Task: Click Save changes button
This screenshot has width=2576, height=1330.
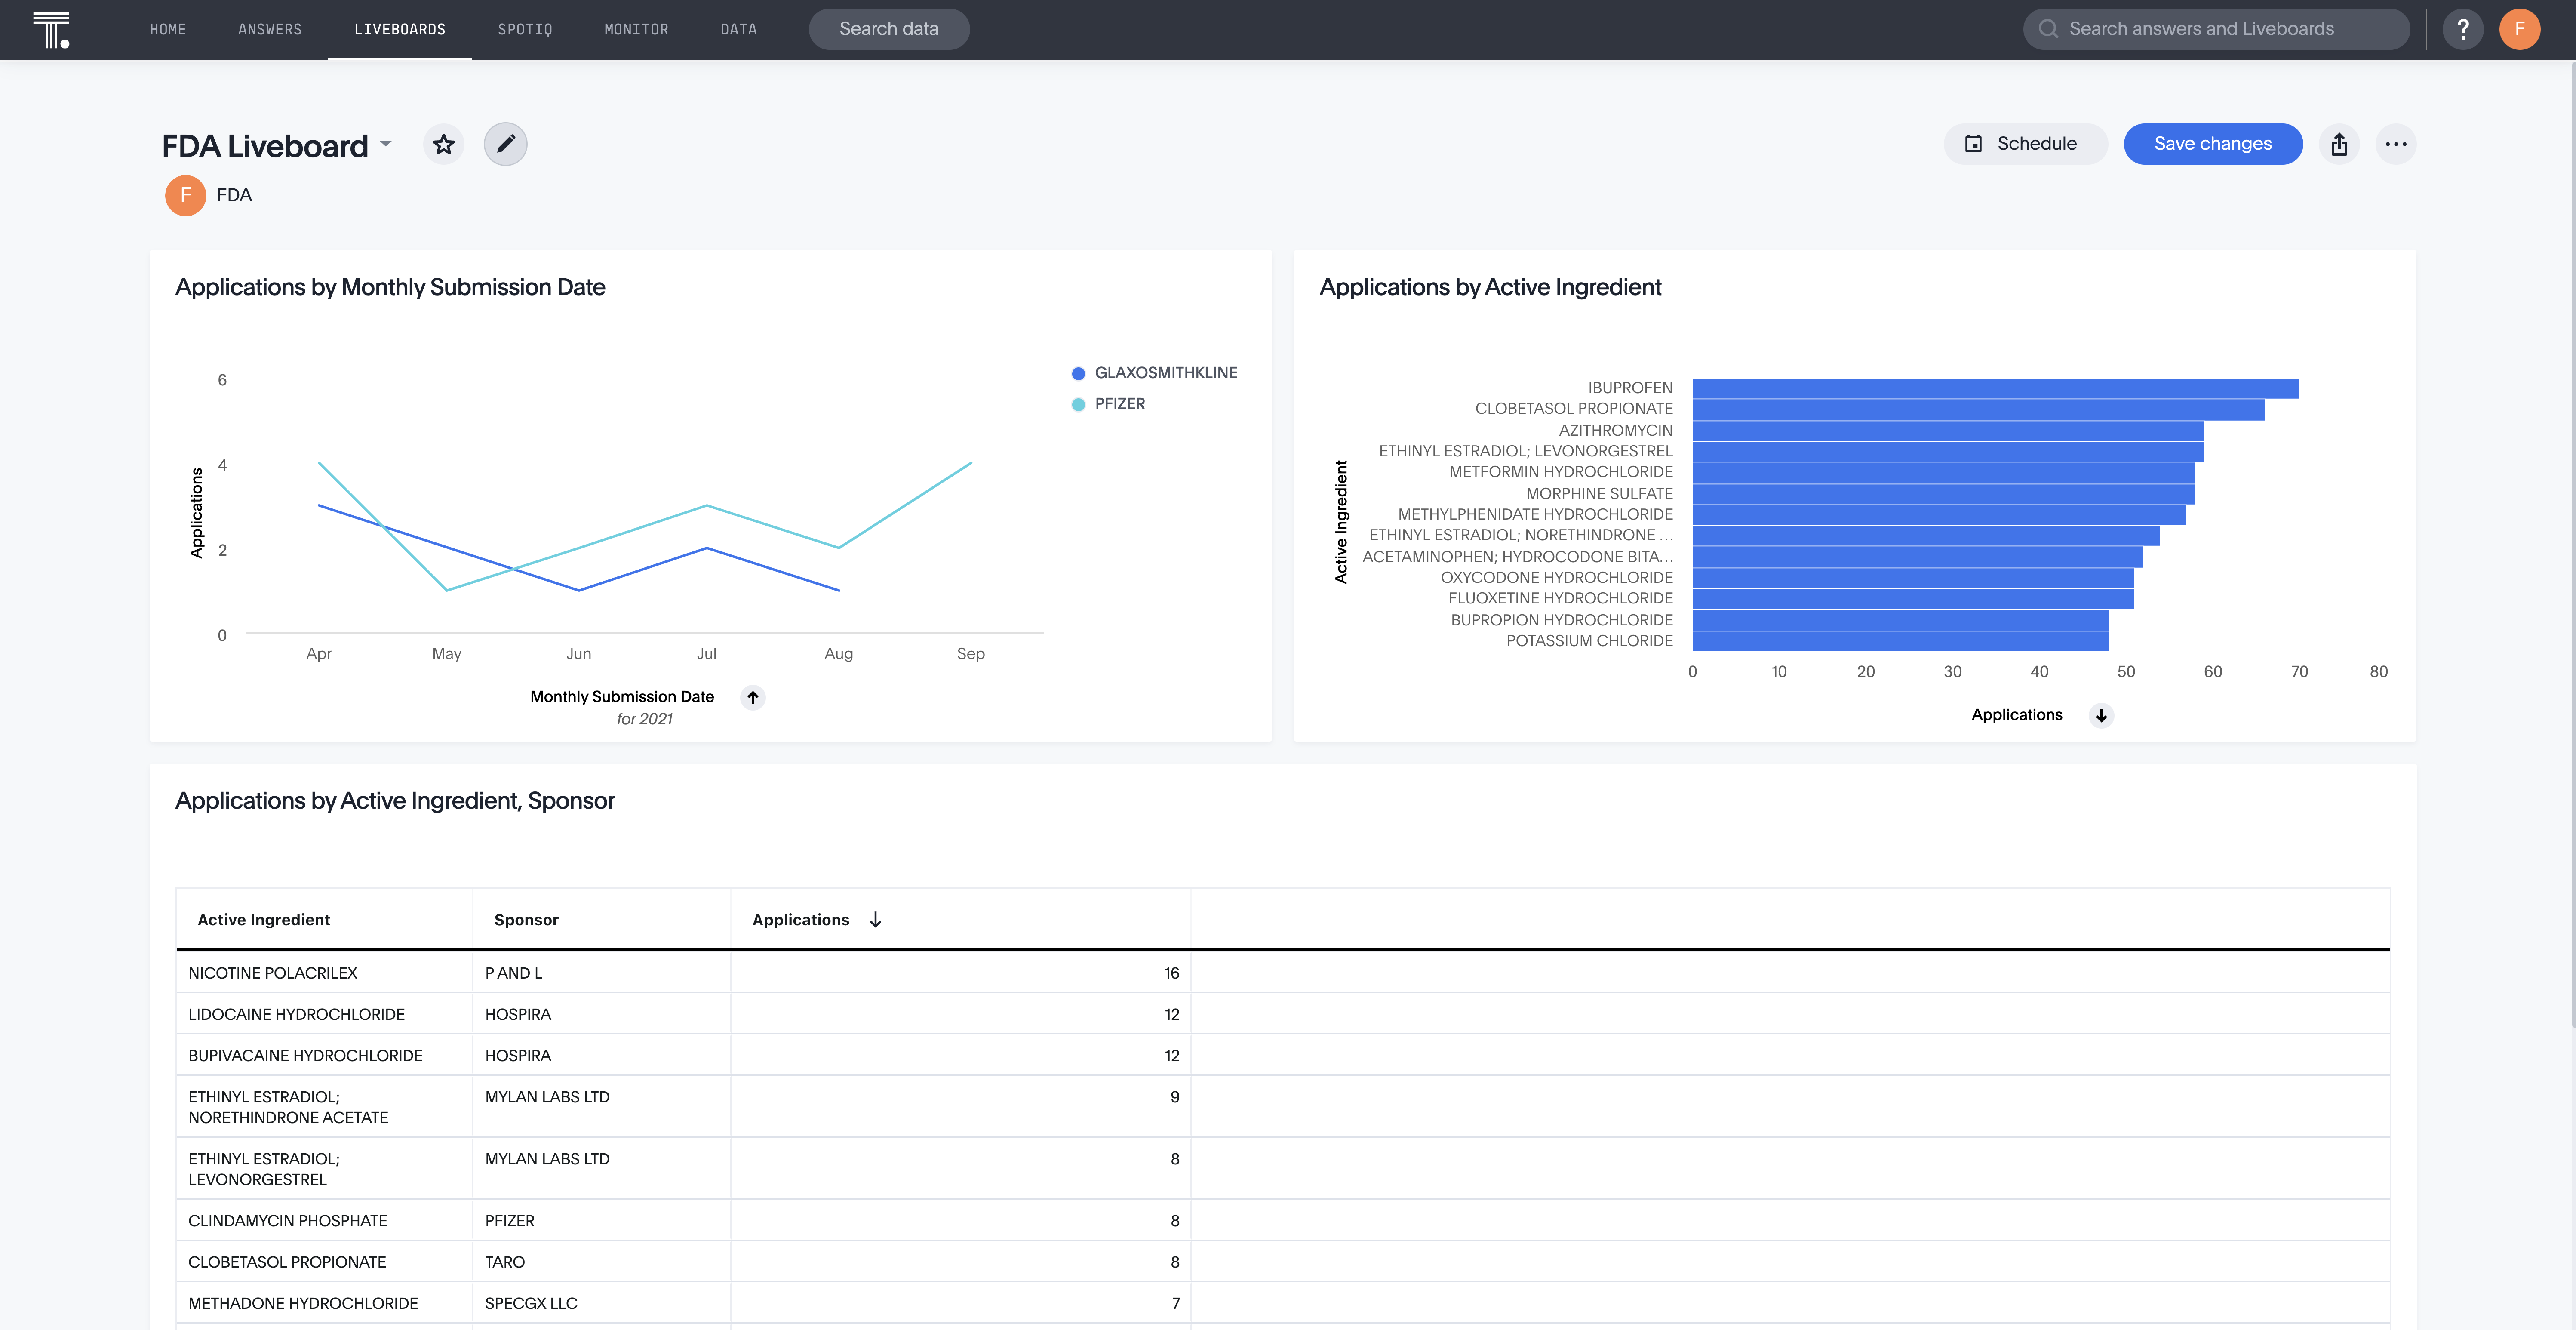Action: click(2213, 144)
